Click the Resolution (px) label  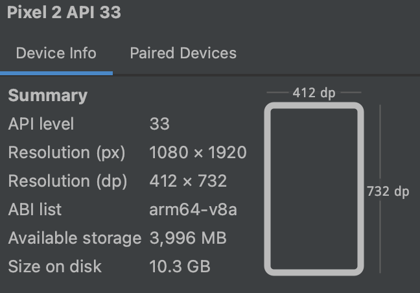pos(67,153)
